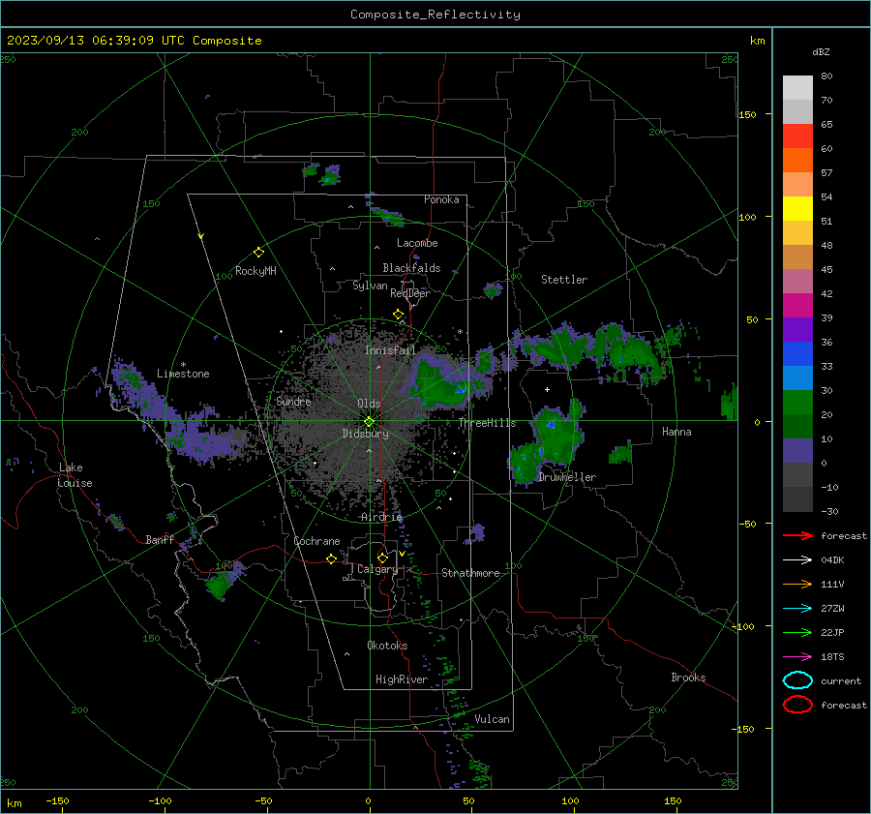Click the Strathmore town label

point(471,573)
